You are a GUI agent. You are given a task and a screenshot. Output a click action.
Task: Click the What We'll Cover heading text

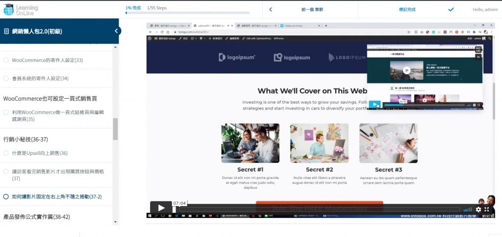click(x=312, y=91)
